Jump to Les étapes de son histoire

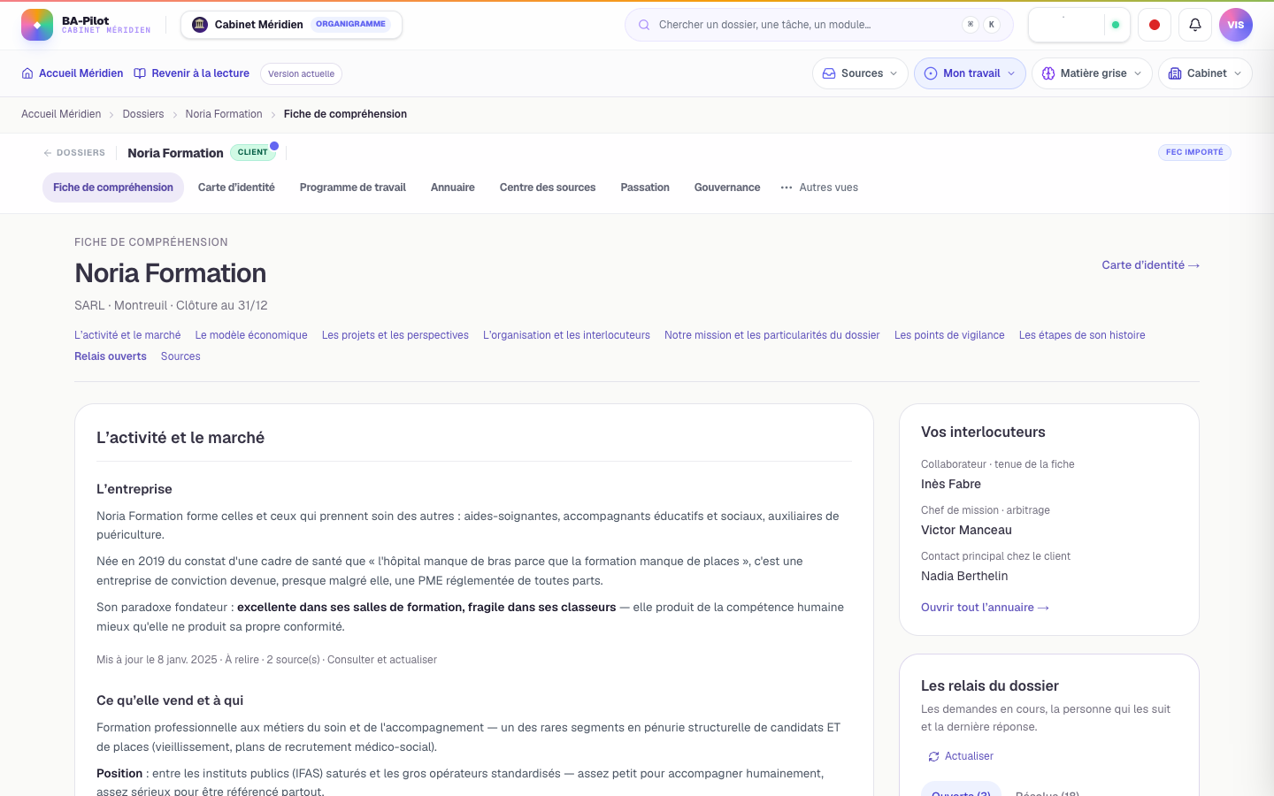pos(1082,335)
